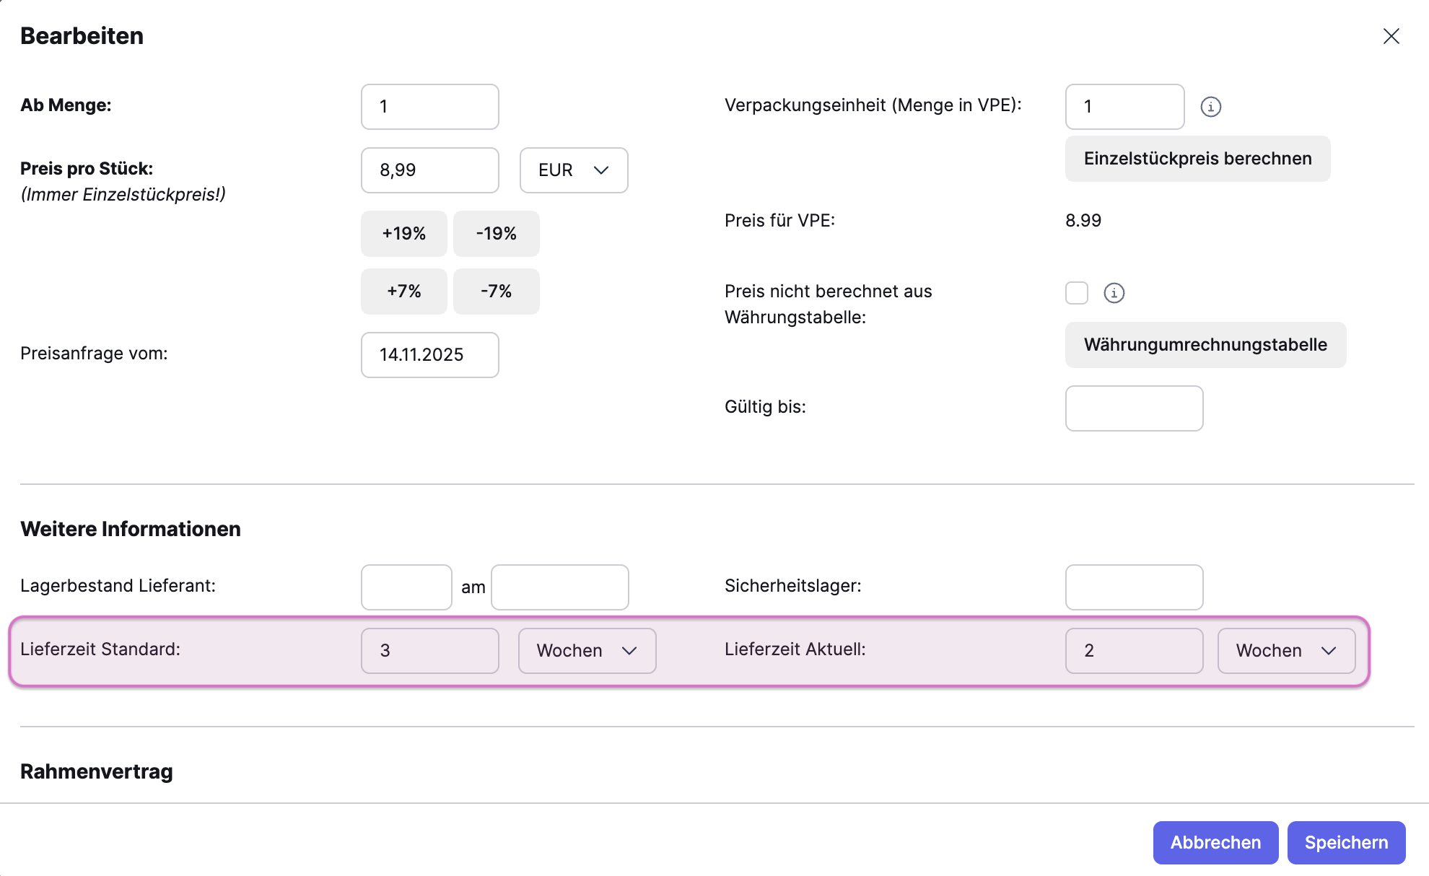The image size is (1429, 876).
Task: Click the Preis pro Stück input
Action: pos(429,170)
